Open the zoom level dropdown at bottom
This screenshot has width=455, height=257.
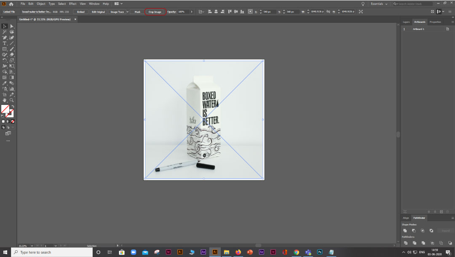32,246
